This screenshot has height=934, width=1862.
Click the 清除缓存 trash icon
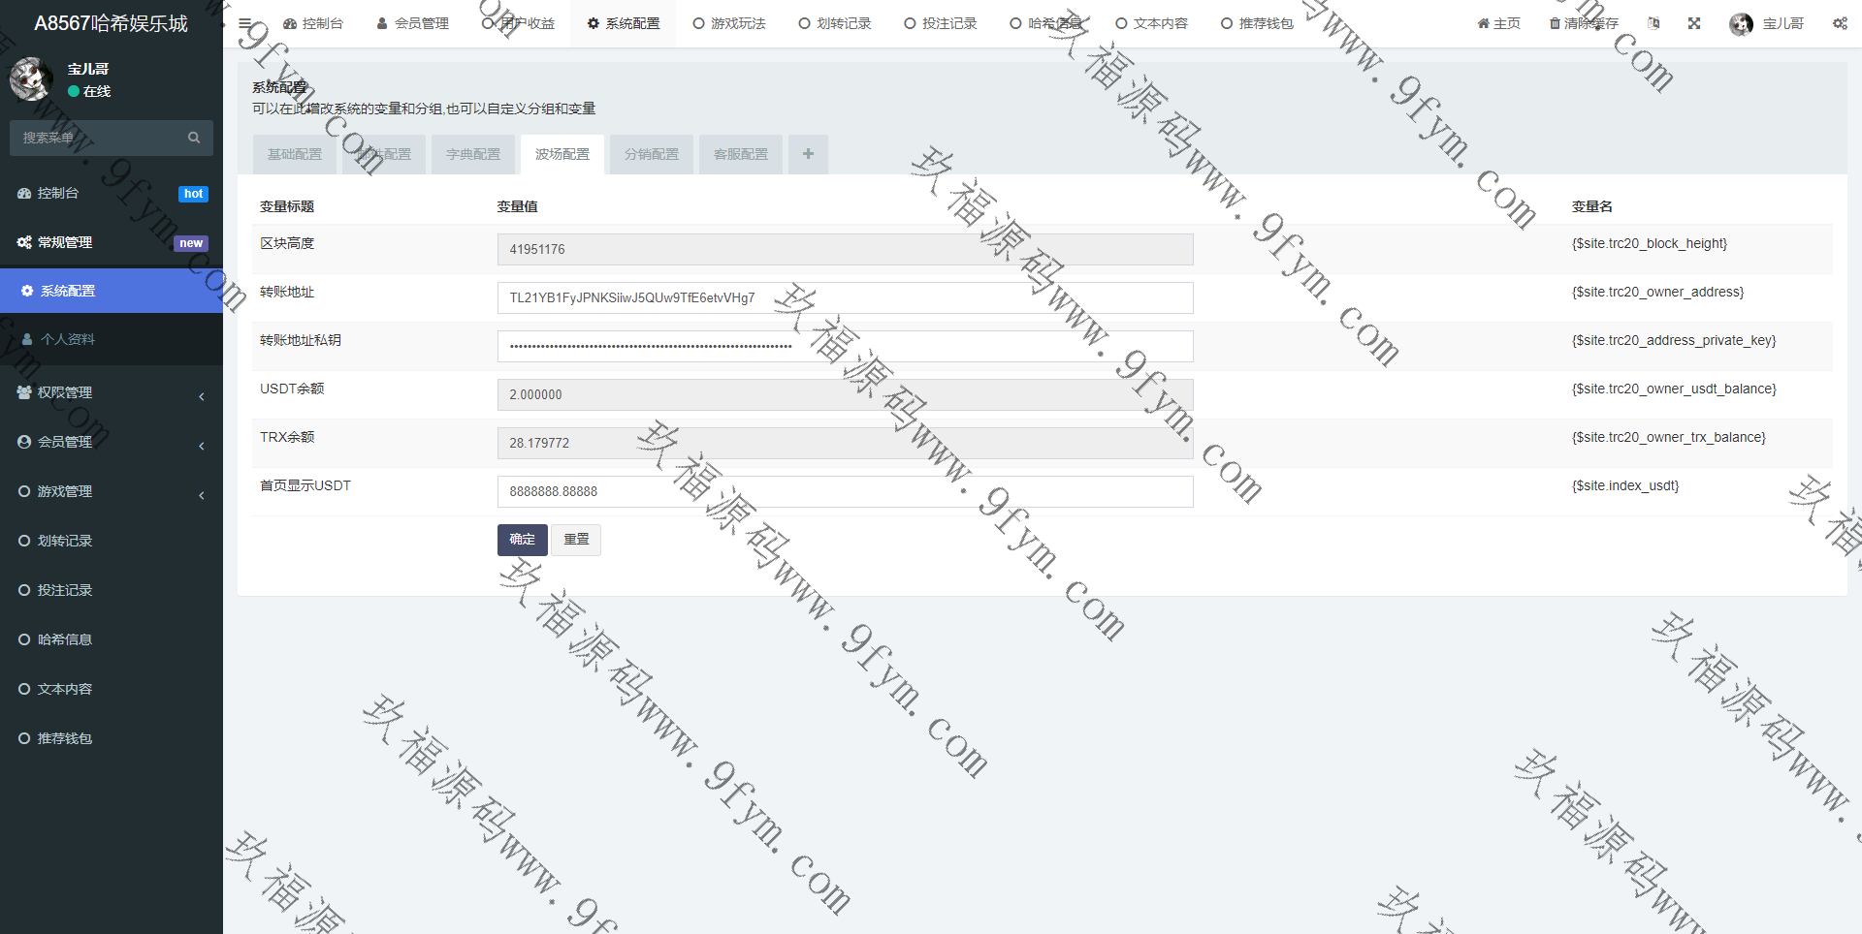(1555, 23)
